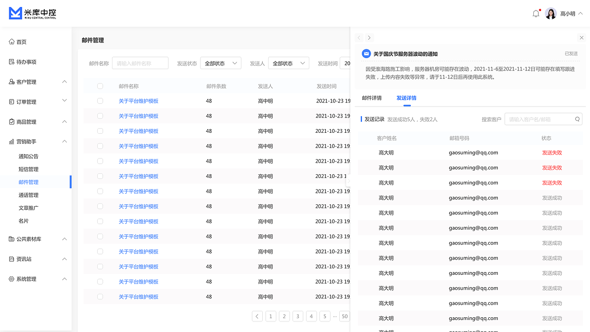Collapse the 营销助手 menu chevron
This screenshot has height=332, width=590.
click(x=65, y=142)
